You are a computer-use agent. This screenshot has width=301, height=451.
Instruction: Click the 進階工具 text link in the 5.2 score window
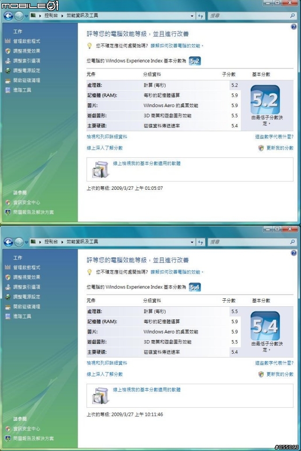22,90
